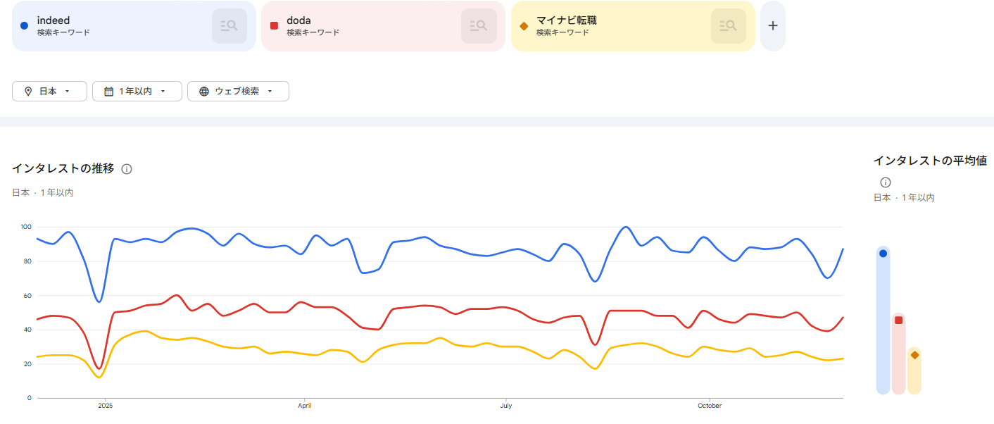994x424 pixels.
Task: Click the info icon under インタレストの平均値
Action: point(886,182)
